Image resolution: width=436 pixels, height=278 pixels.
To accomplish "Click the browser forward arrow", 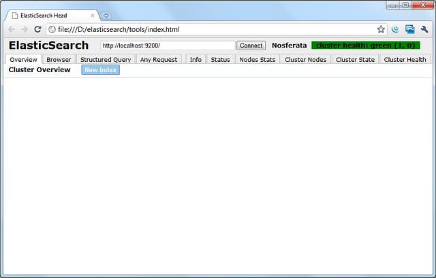I will point(25,29).
